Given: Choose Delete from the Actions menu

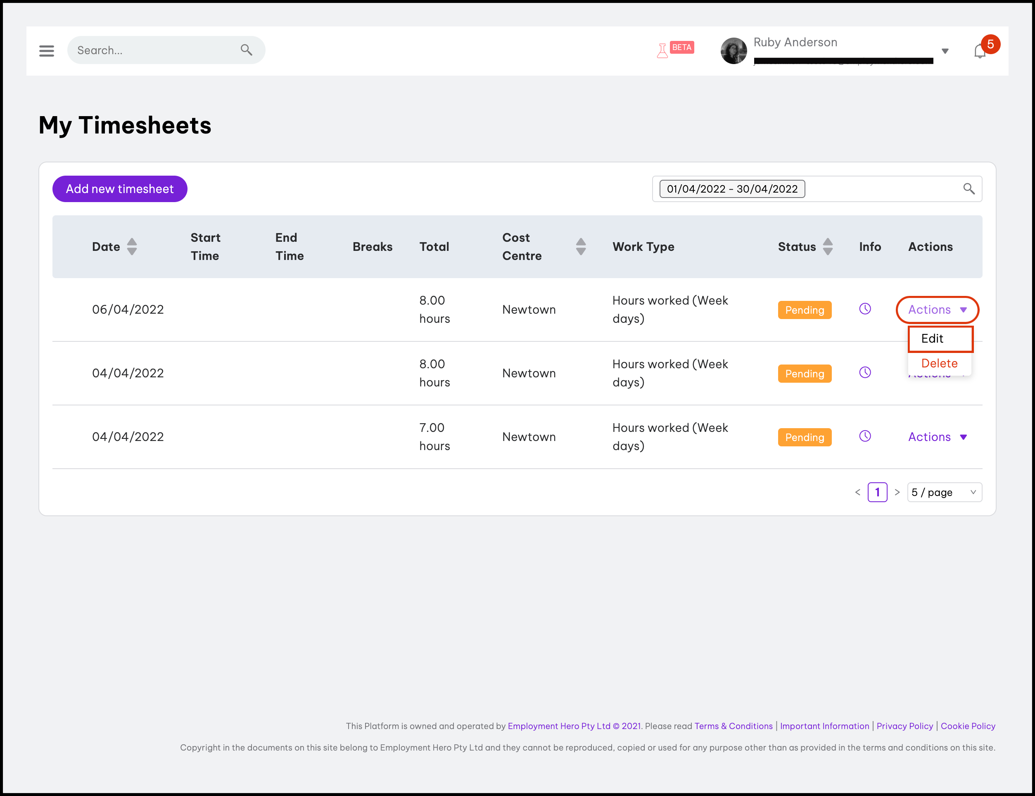Looking at the screenshot, I should tap(939, 363).
